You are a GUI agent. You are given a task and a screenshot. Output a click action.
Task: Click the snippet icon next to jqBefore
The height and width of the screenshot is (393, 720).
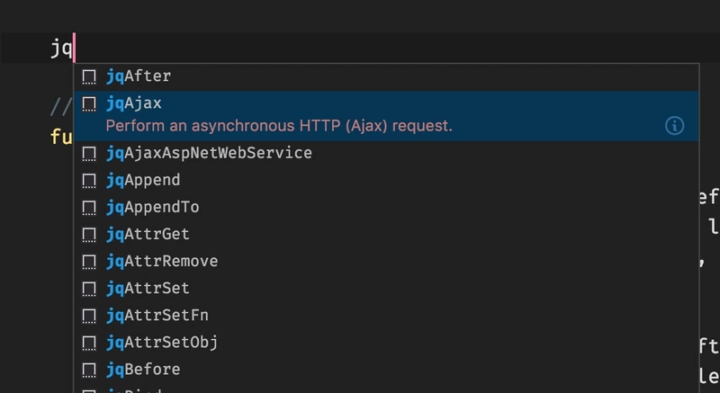[x=89, y=370]
